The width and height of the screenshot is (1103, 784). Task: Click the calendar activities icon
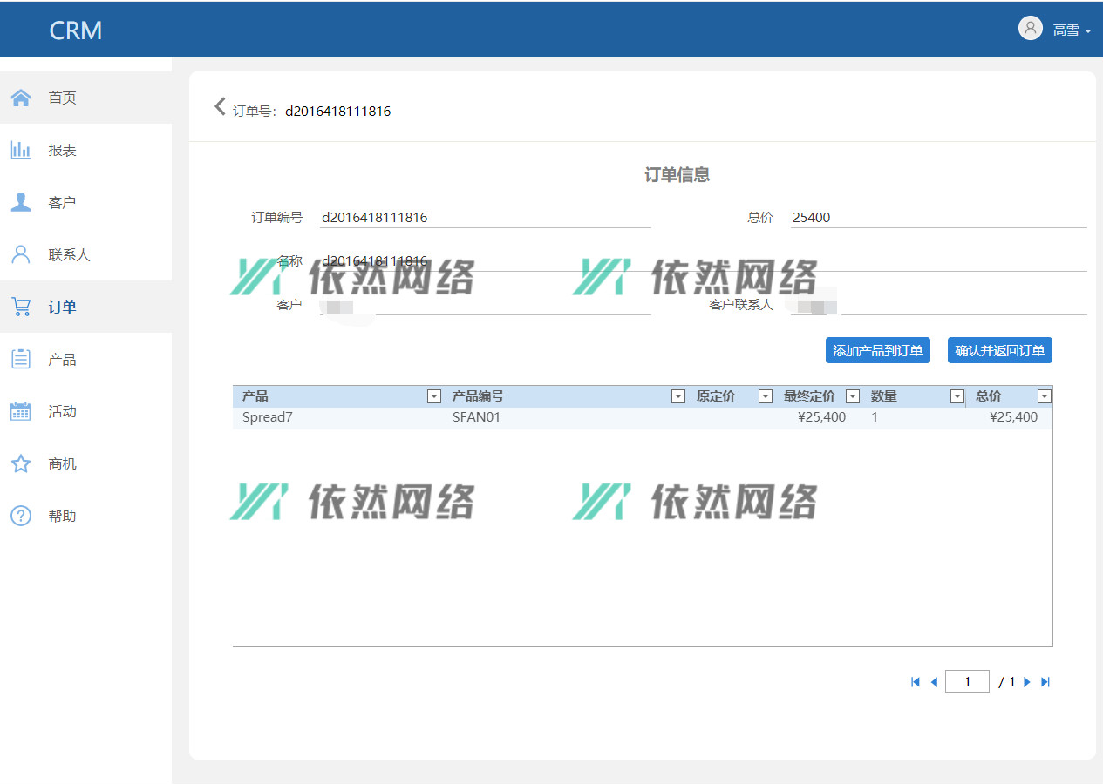pyautogui.click(x=21, y=411)
